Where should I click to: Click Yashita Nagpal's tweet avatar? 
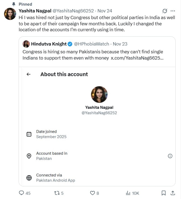pos(10,14)
